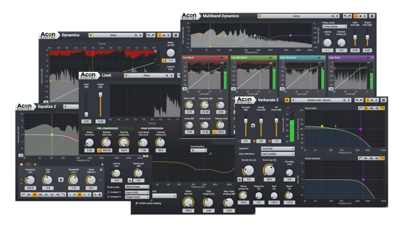Select high cut filter in Output Equalizer
403x227 pixels.
click(x=382, y=158)
